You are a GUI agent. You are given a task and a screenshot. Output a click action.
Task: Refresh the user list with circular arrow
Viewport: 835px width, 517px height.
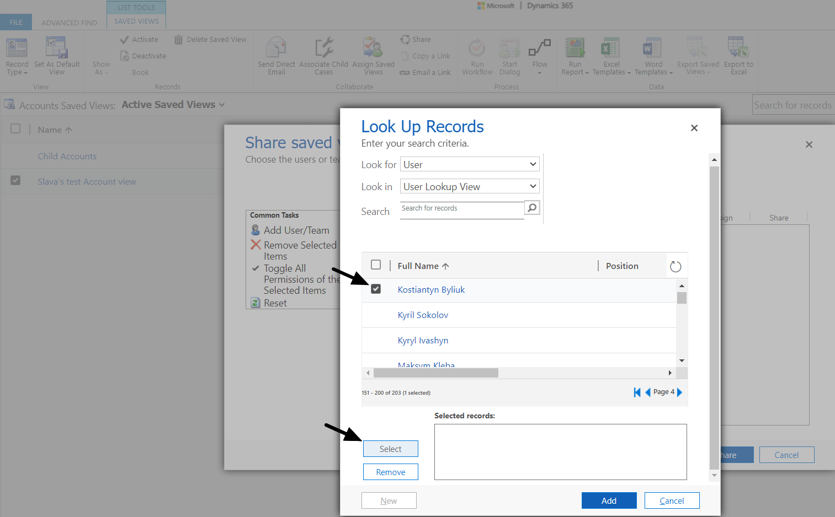(x=676, y=267)
